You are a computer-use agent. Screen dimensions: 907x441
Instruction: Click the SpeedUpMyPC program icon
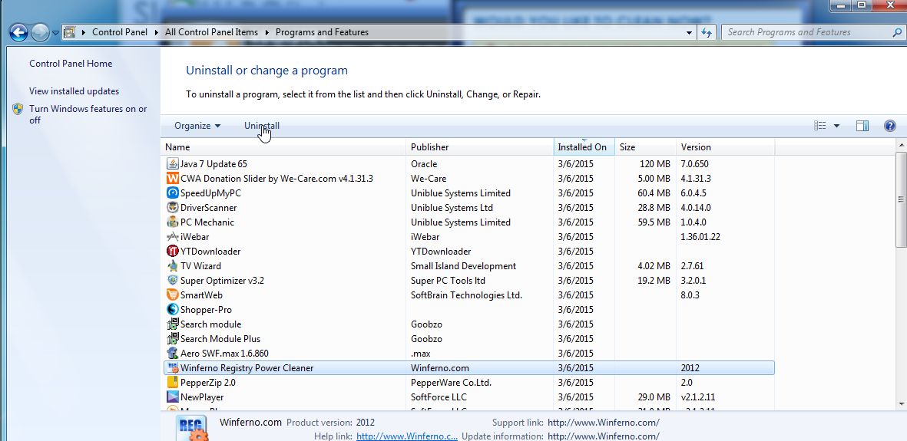point(172,193)
